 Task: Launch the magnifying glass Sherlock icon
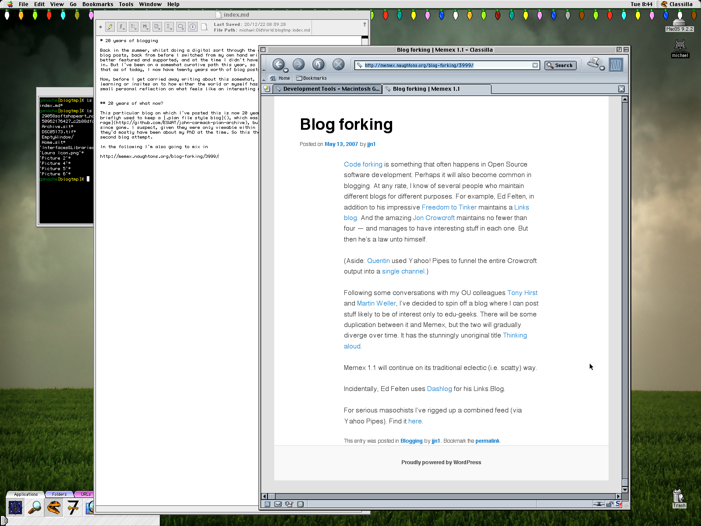coord(35,508)
